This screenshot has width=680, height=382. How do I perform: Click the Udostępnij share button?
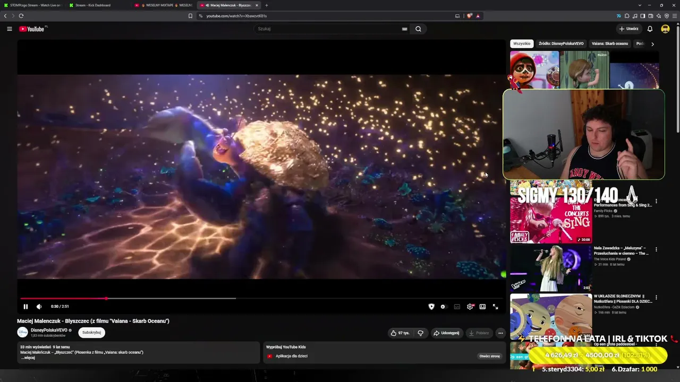click(x=446, y=333)
